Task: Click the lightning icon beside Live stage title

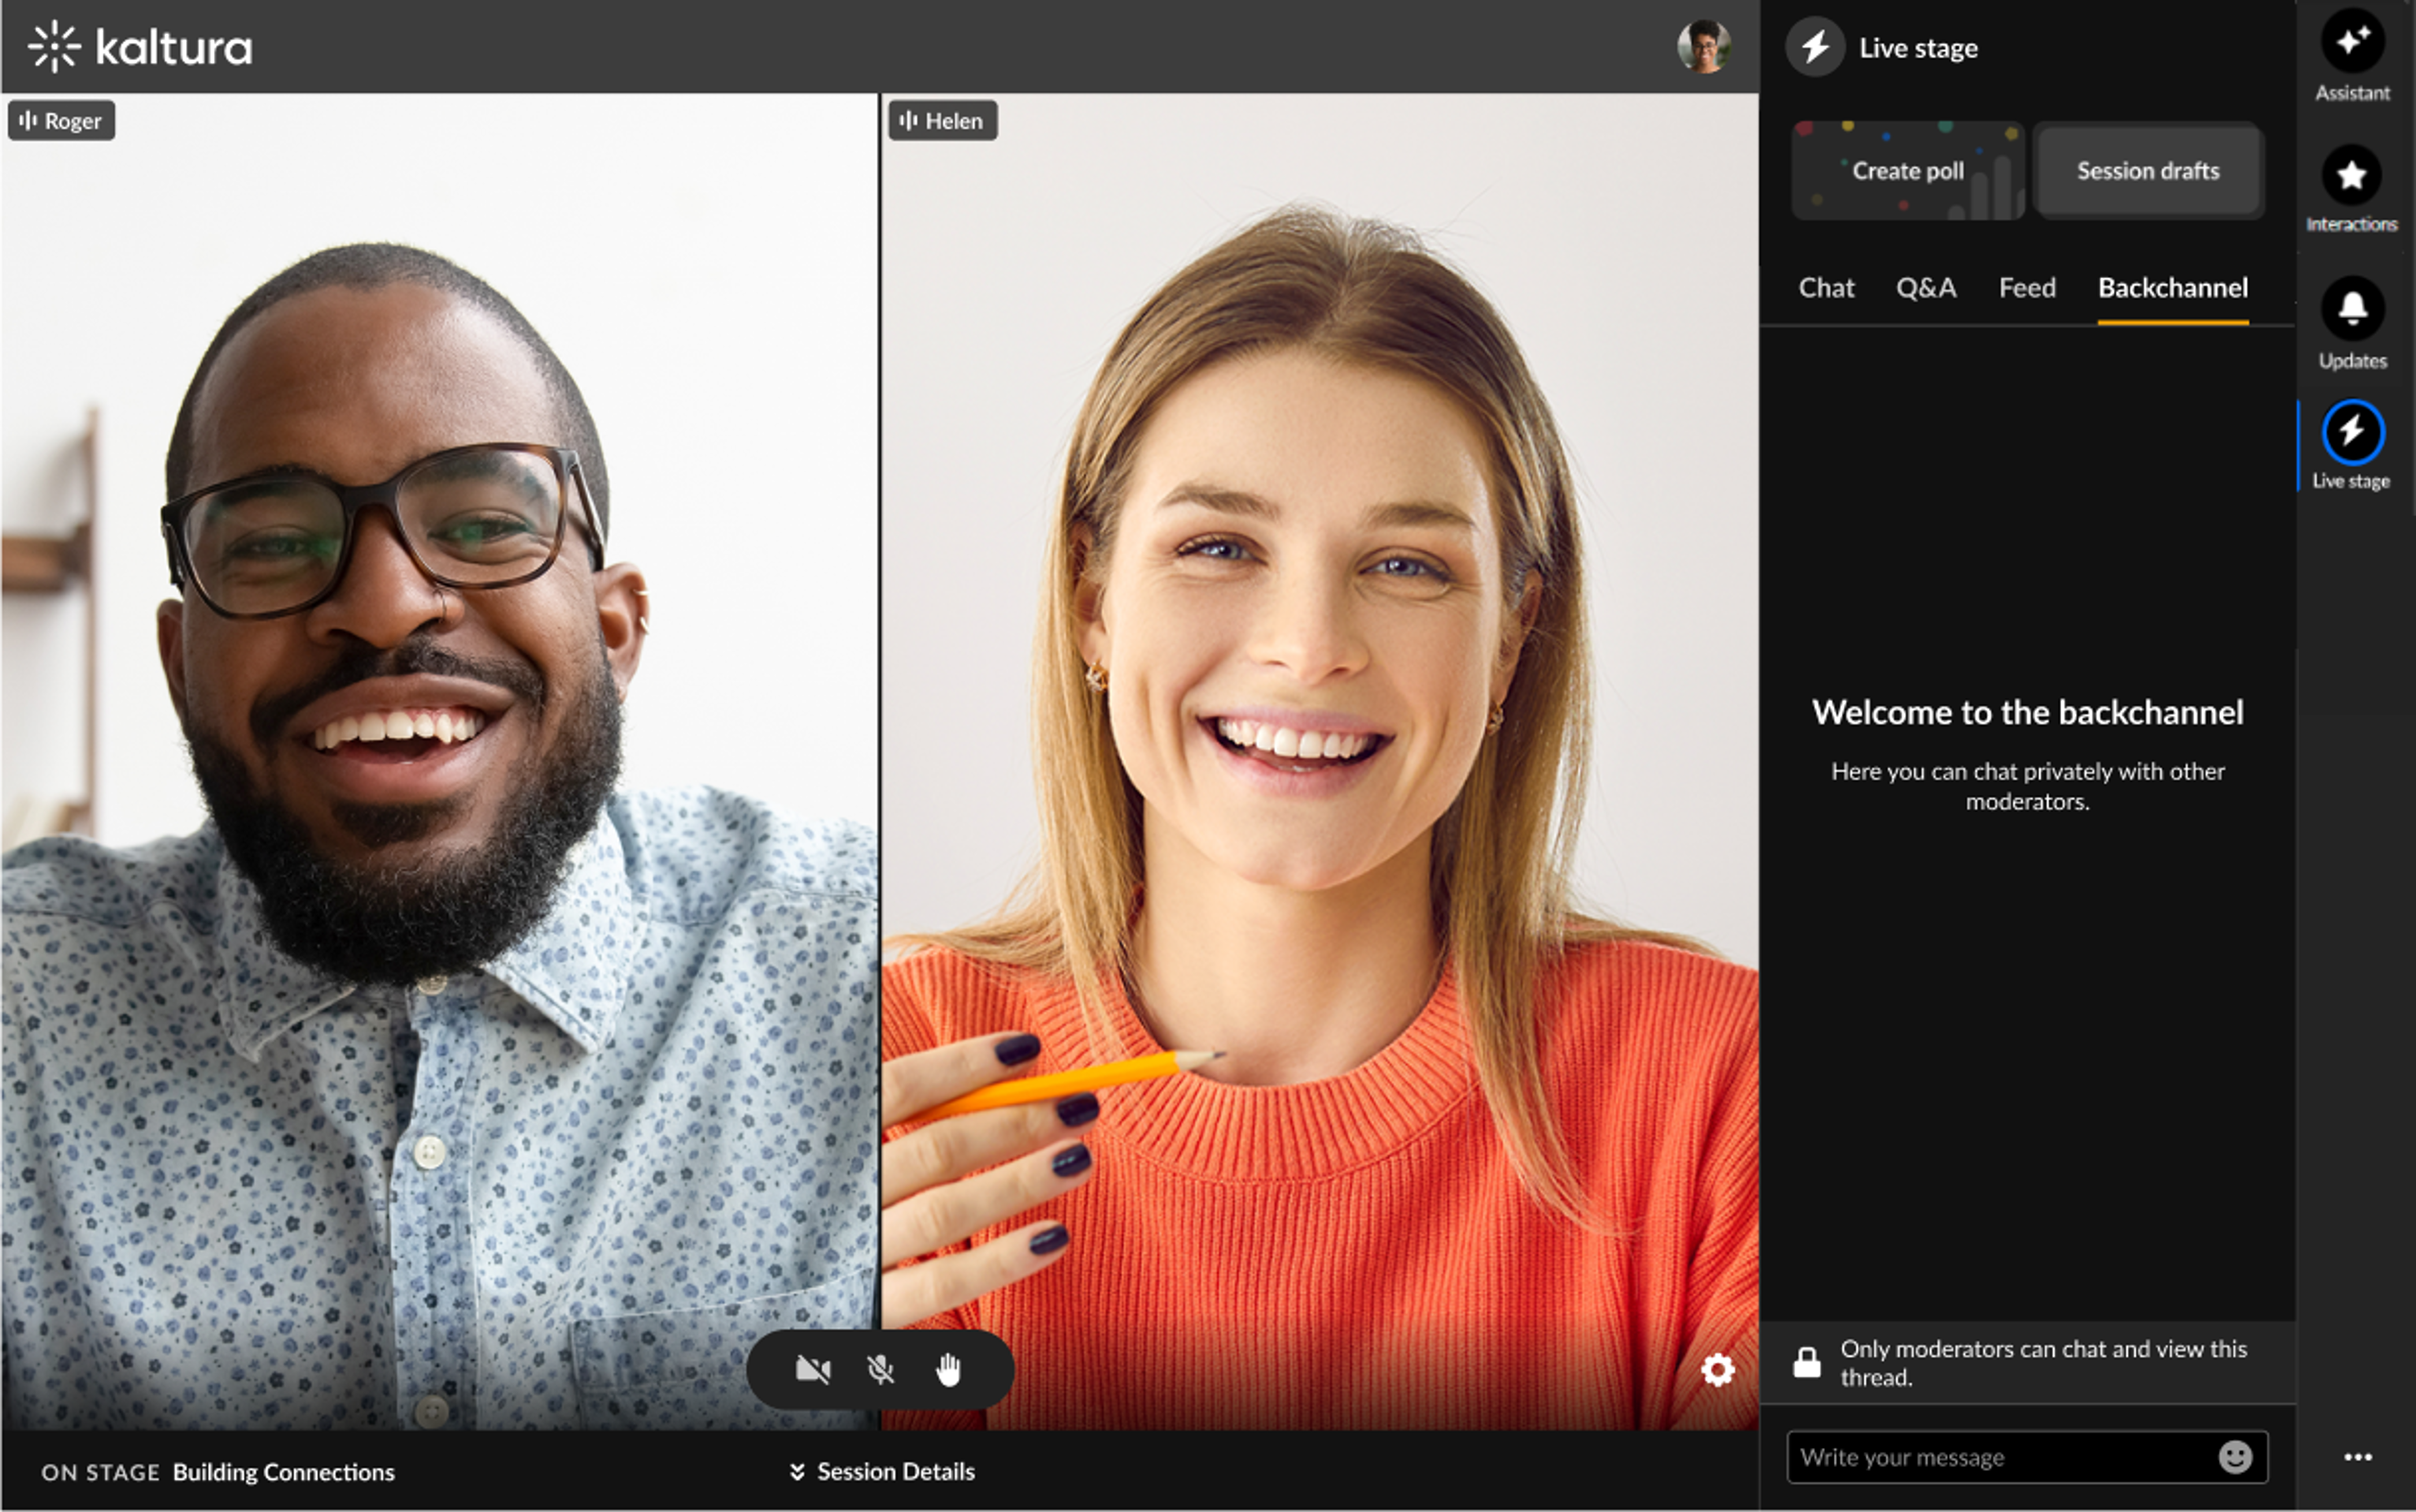Action: pyautogui.click(x=1815, y=47)
